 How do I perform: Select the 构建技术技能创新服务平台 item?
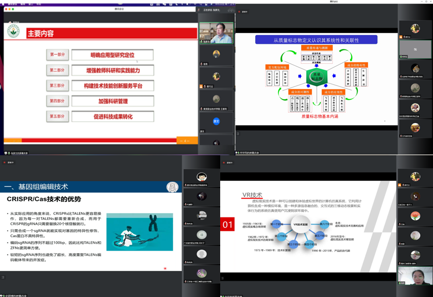click(112, 85)
